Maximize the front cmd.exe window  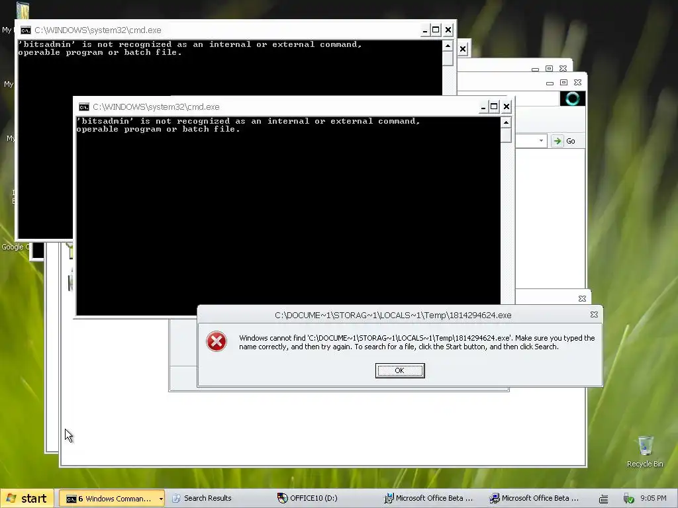click(494, 106)
